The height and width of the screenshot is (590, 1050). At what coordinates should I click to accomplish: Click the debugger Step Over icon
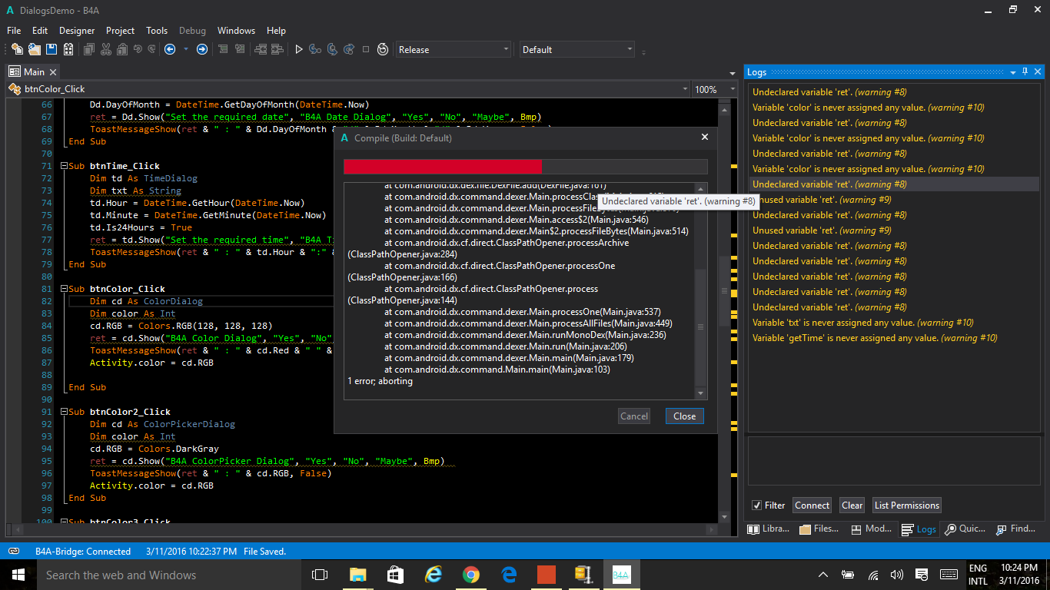click(x=332, y=49)
